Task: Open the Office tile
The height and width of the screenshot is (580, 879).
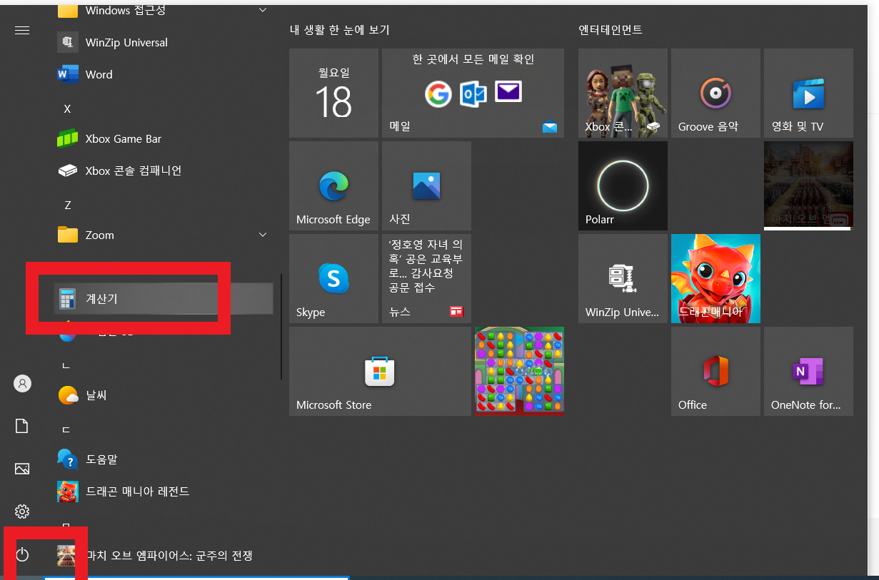Action: (715, 371)
